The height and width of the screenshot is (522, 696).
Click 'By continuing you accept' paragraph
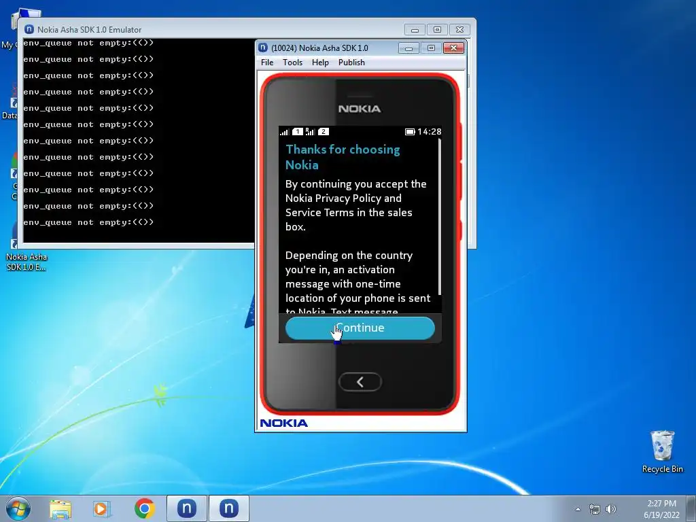tap(356, 205)
